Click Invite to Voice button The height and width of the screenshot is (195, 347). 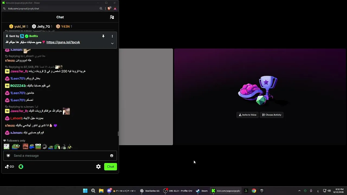[248, 115]
